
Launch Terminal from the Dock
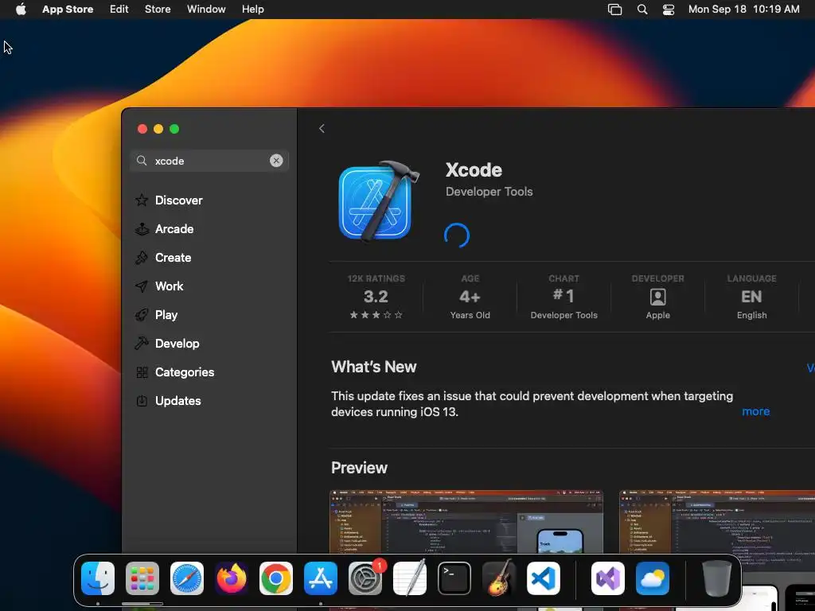tap(454, 578)
